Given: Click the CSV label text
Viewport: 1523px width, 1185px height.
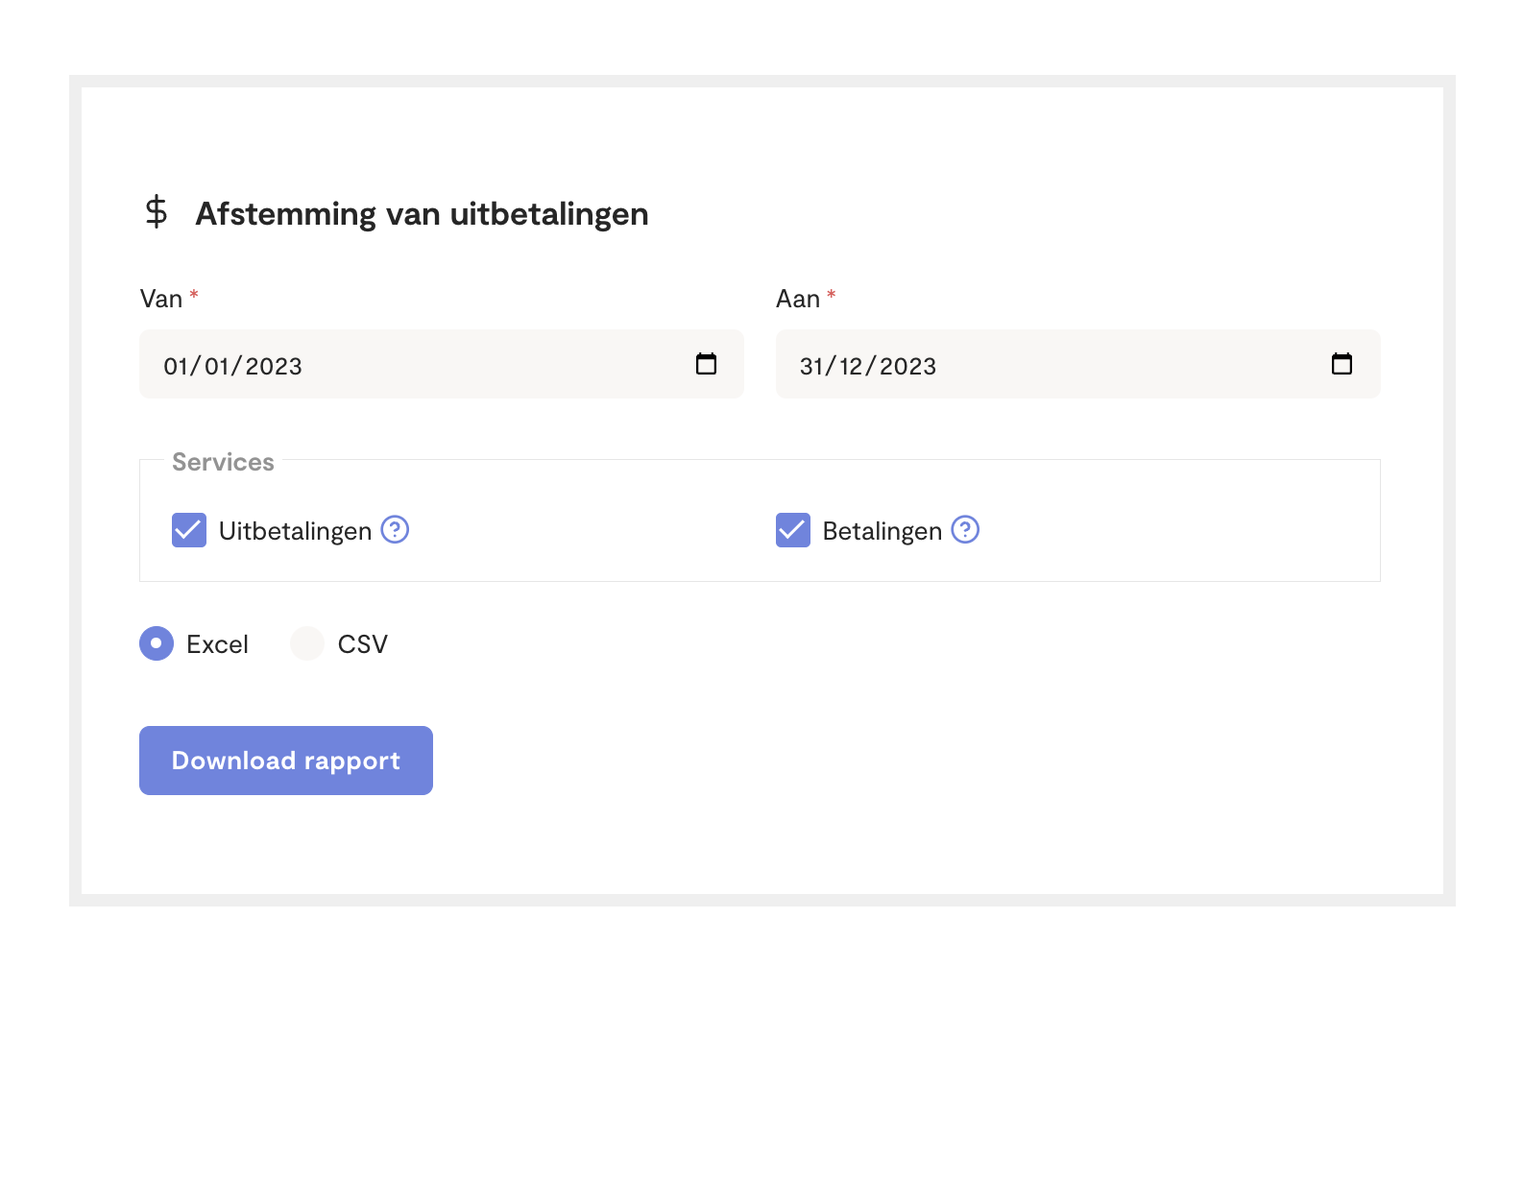Looking at the screenshot, I should (363, 644).
